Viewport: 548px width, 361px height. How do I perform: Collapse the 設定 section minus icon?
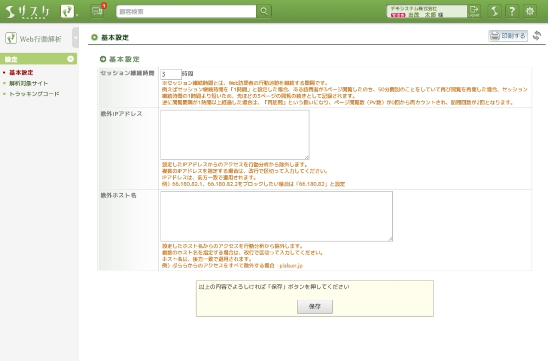(x=70, y=59)
